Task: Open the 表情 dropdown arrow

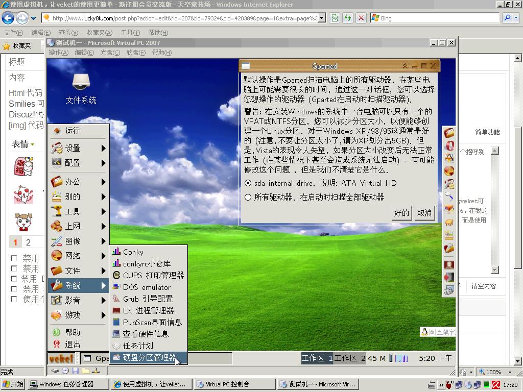Action: 32,144
